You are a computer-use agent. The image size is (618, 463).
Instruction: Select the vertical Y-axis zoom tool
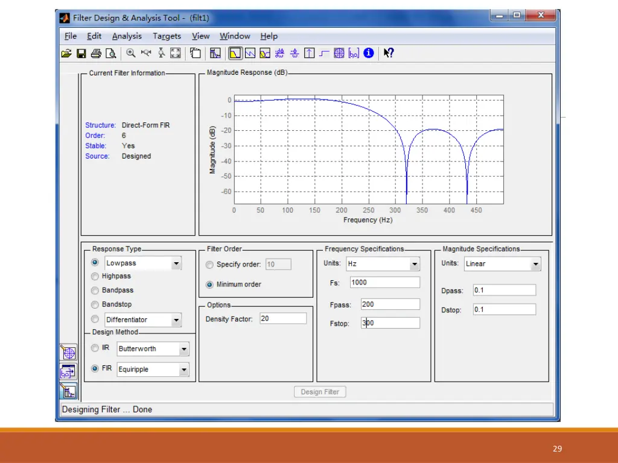161,53
